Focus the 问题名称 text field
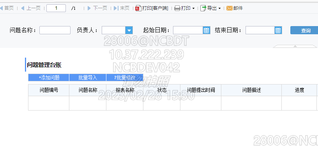318x146 pixels. pos(55,30)
